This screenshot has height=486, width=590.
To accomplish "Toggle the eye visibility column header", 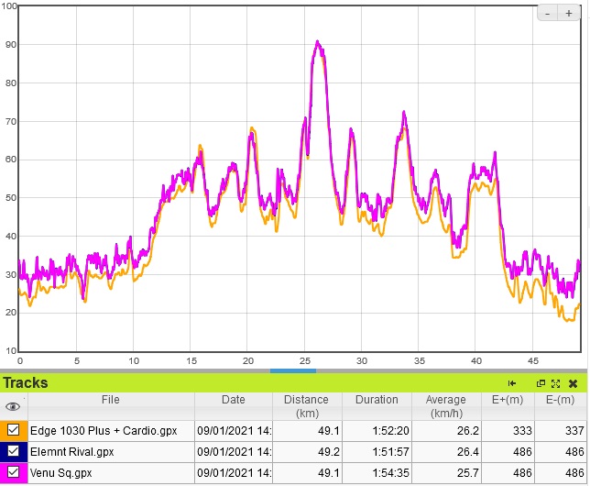I will 13,406.
